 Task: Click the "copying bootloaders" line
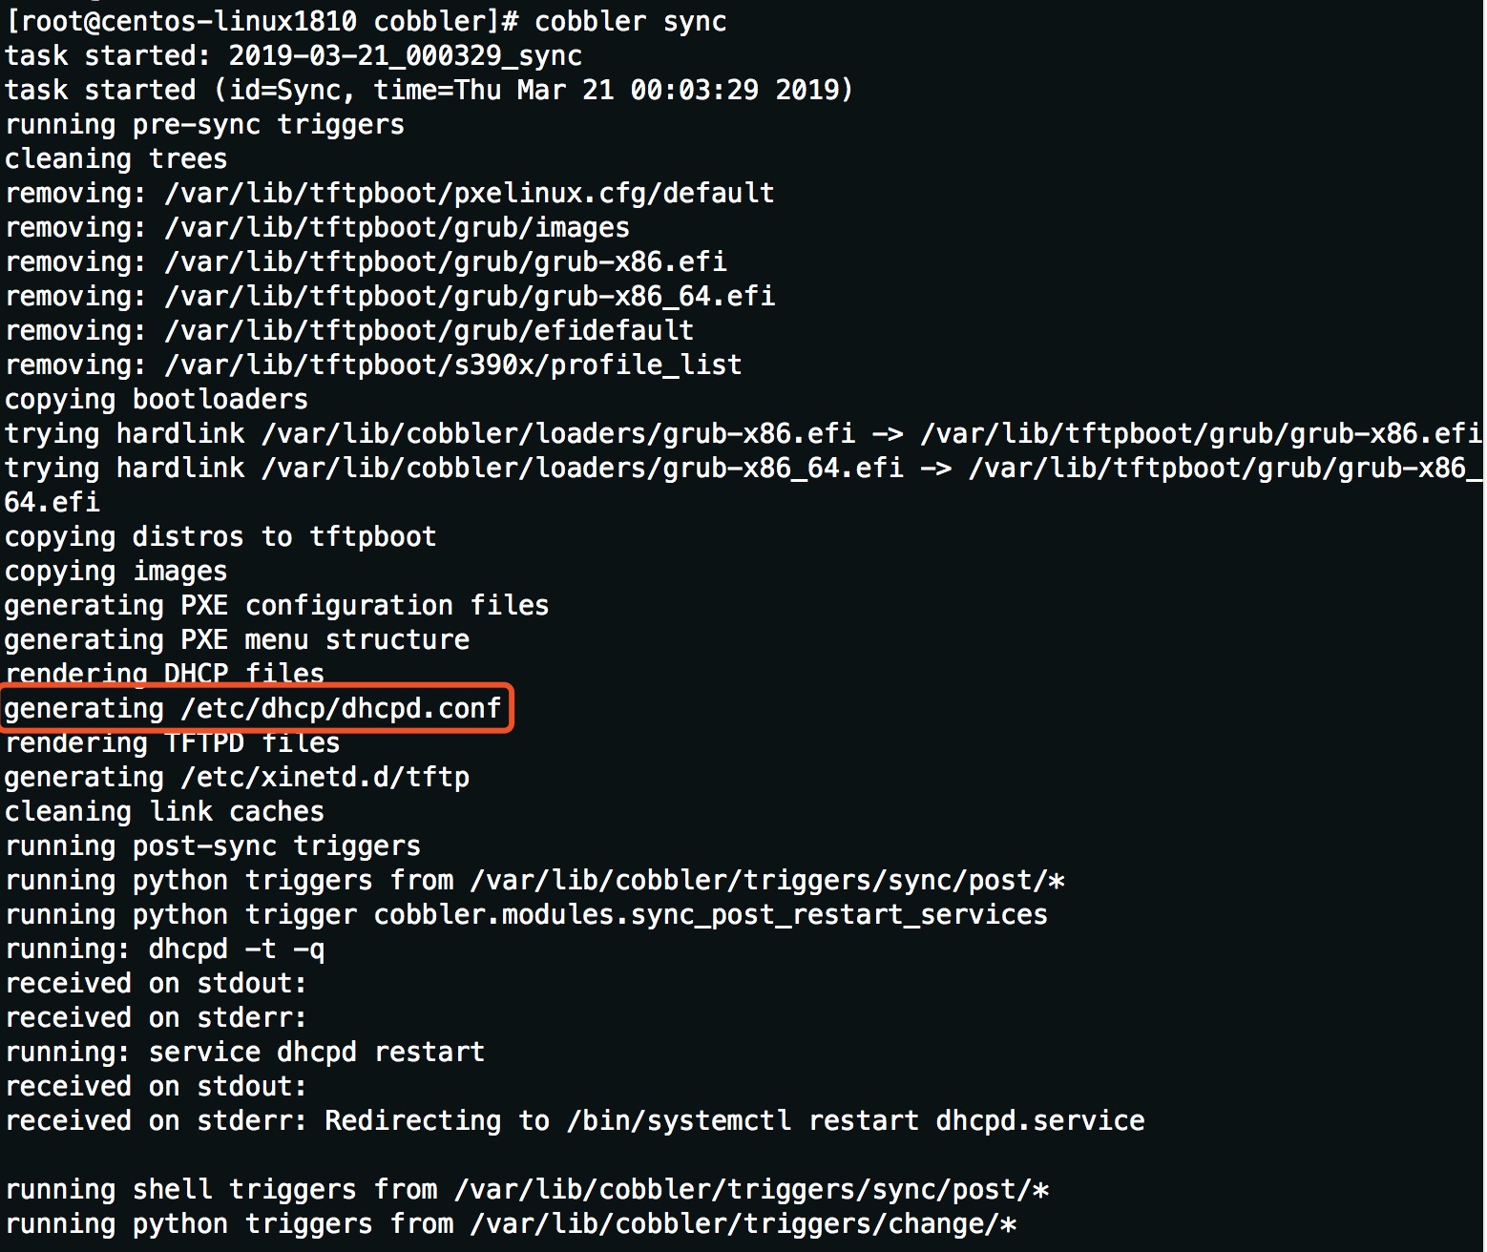pos(156,399)
